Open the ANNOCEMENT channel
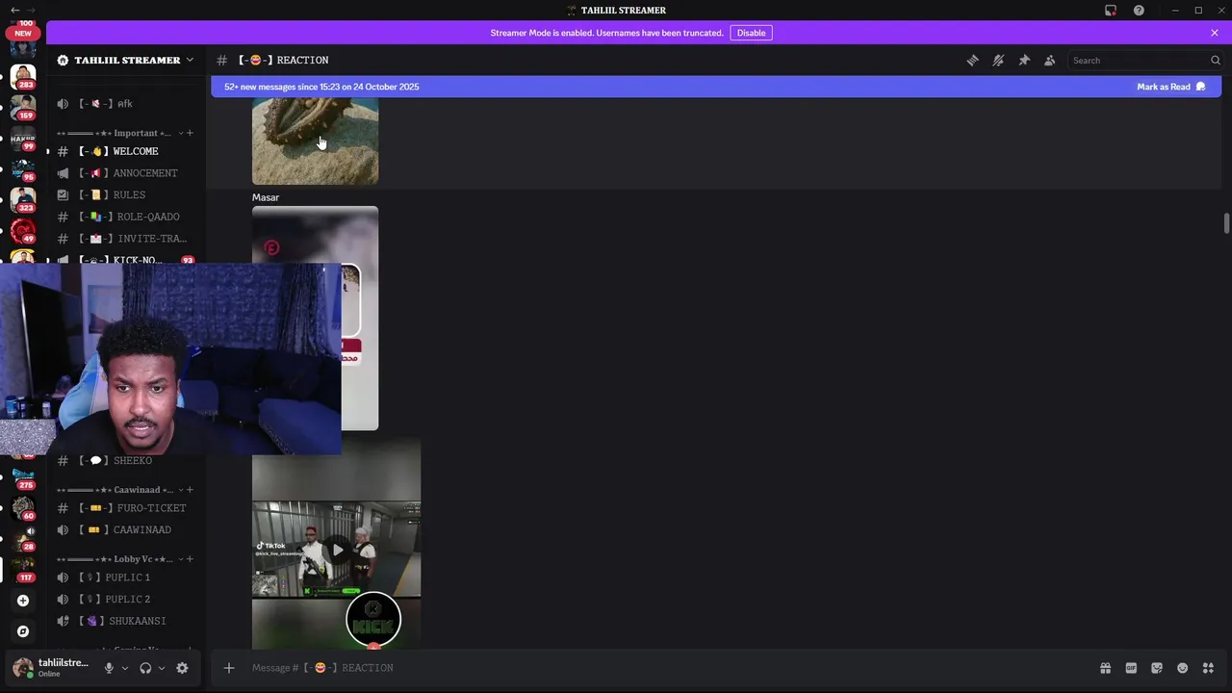Viewport: 1232px width, 693px height. coord(125,173)
